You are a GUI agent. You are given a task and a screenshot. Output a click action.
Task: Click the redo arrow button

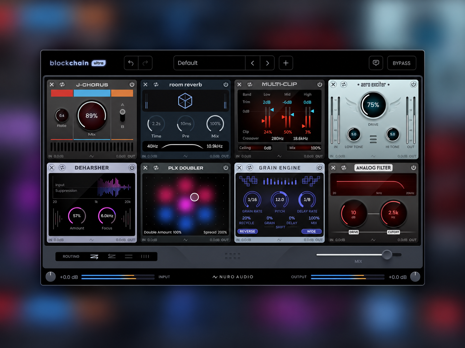pyautogui.click(x=145, y=63)
